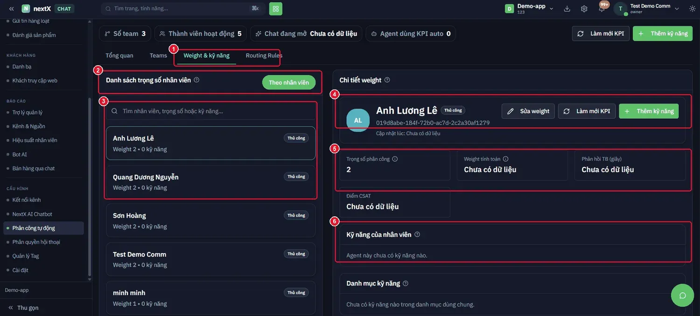
Task: Click Làm mới KPI in the page header
Action: tap(601, 34)
